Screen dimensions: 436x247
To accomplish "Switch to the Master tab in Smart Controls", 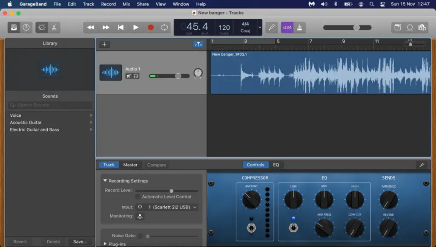I will point(130,165).
